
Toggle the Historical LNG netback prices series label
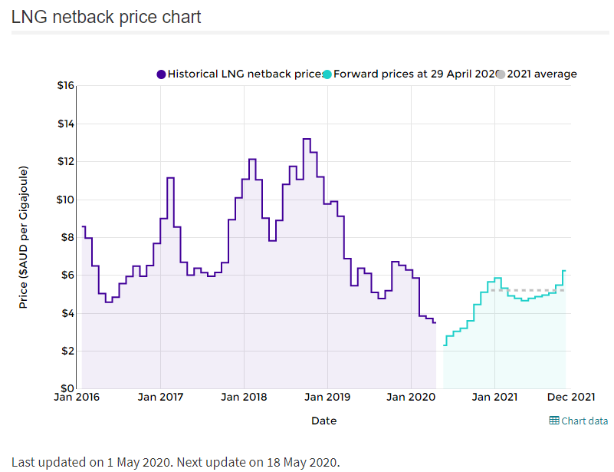245,74
